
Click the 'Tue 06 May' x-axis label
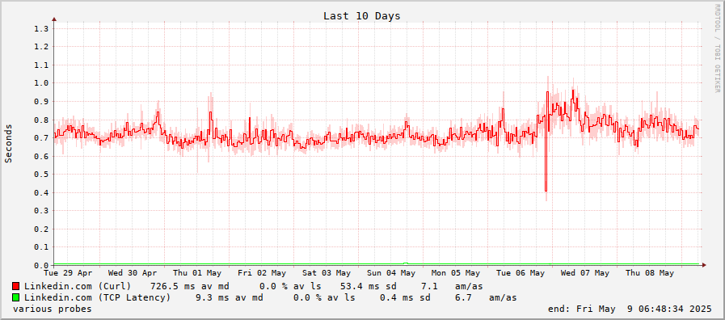(x=521, y=273)
